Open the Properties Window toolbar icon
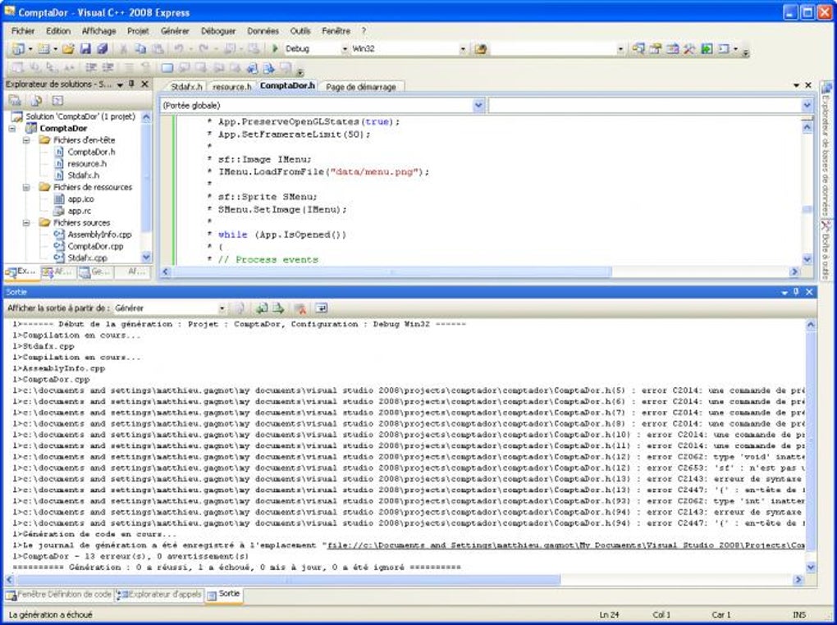The width and height of the screenshot is (837, 625). pos(656,49)
